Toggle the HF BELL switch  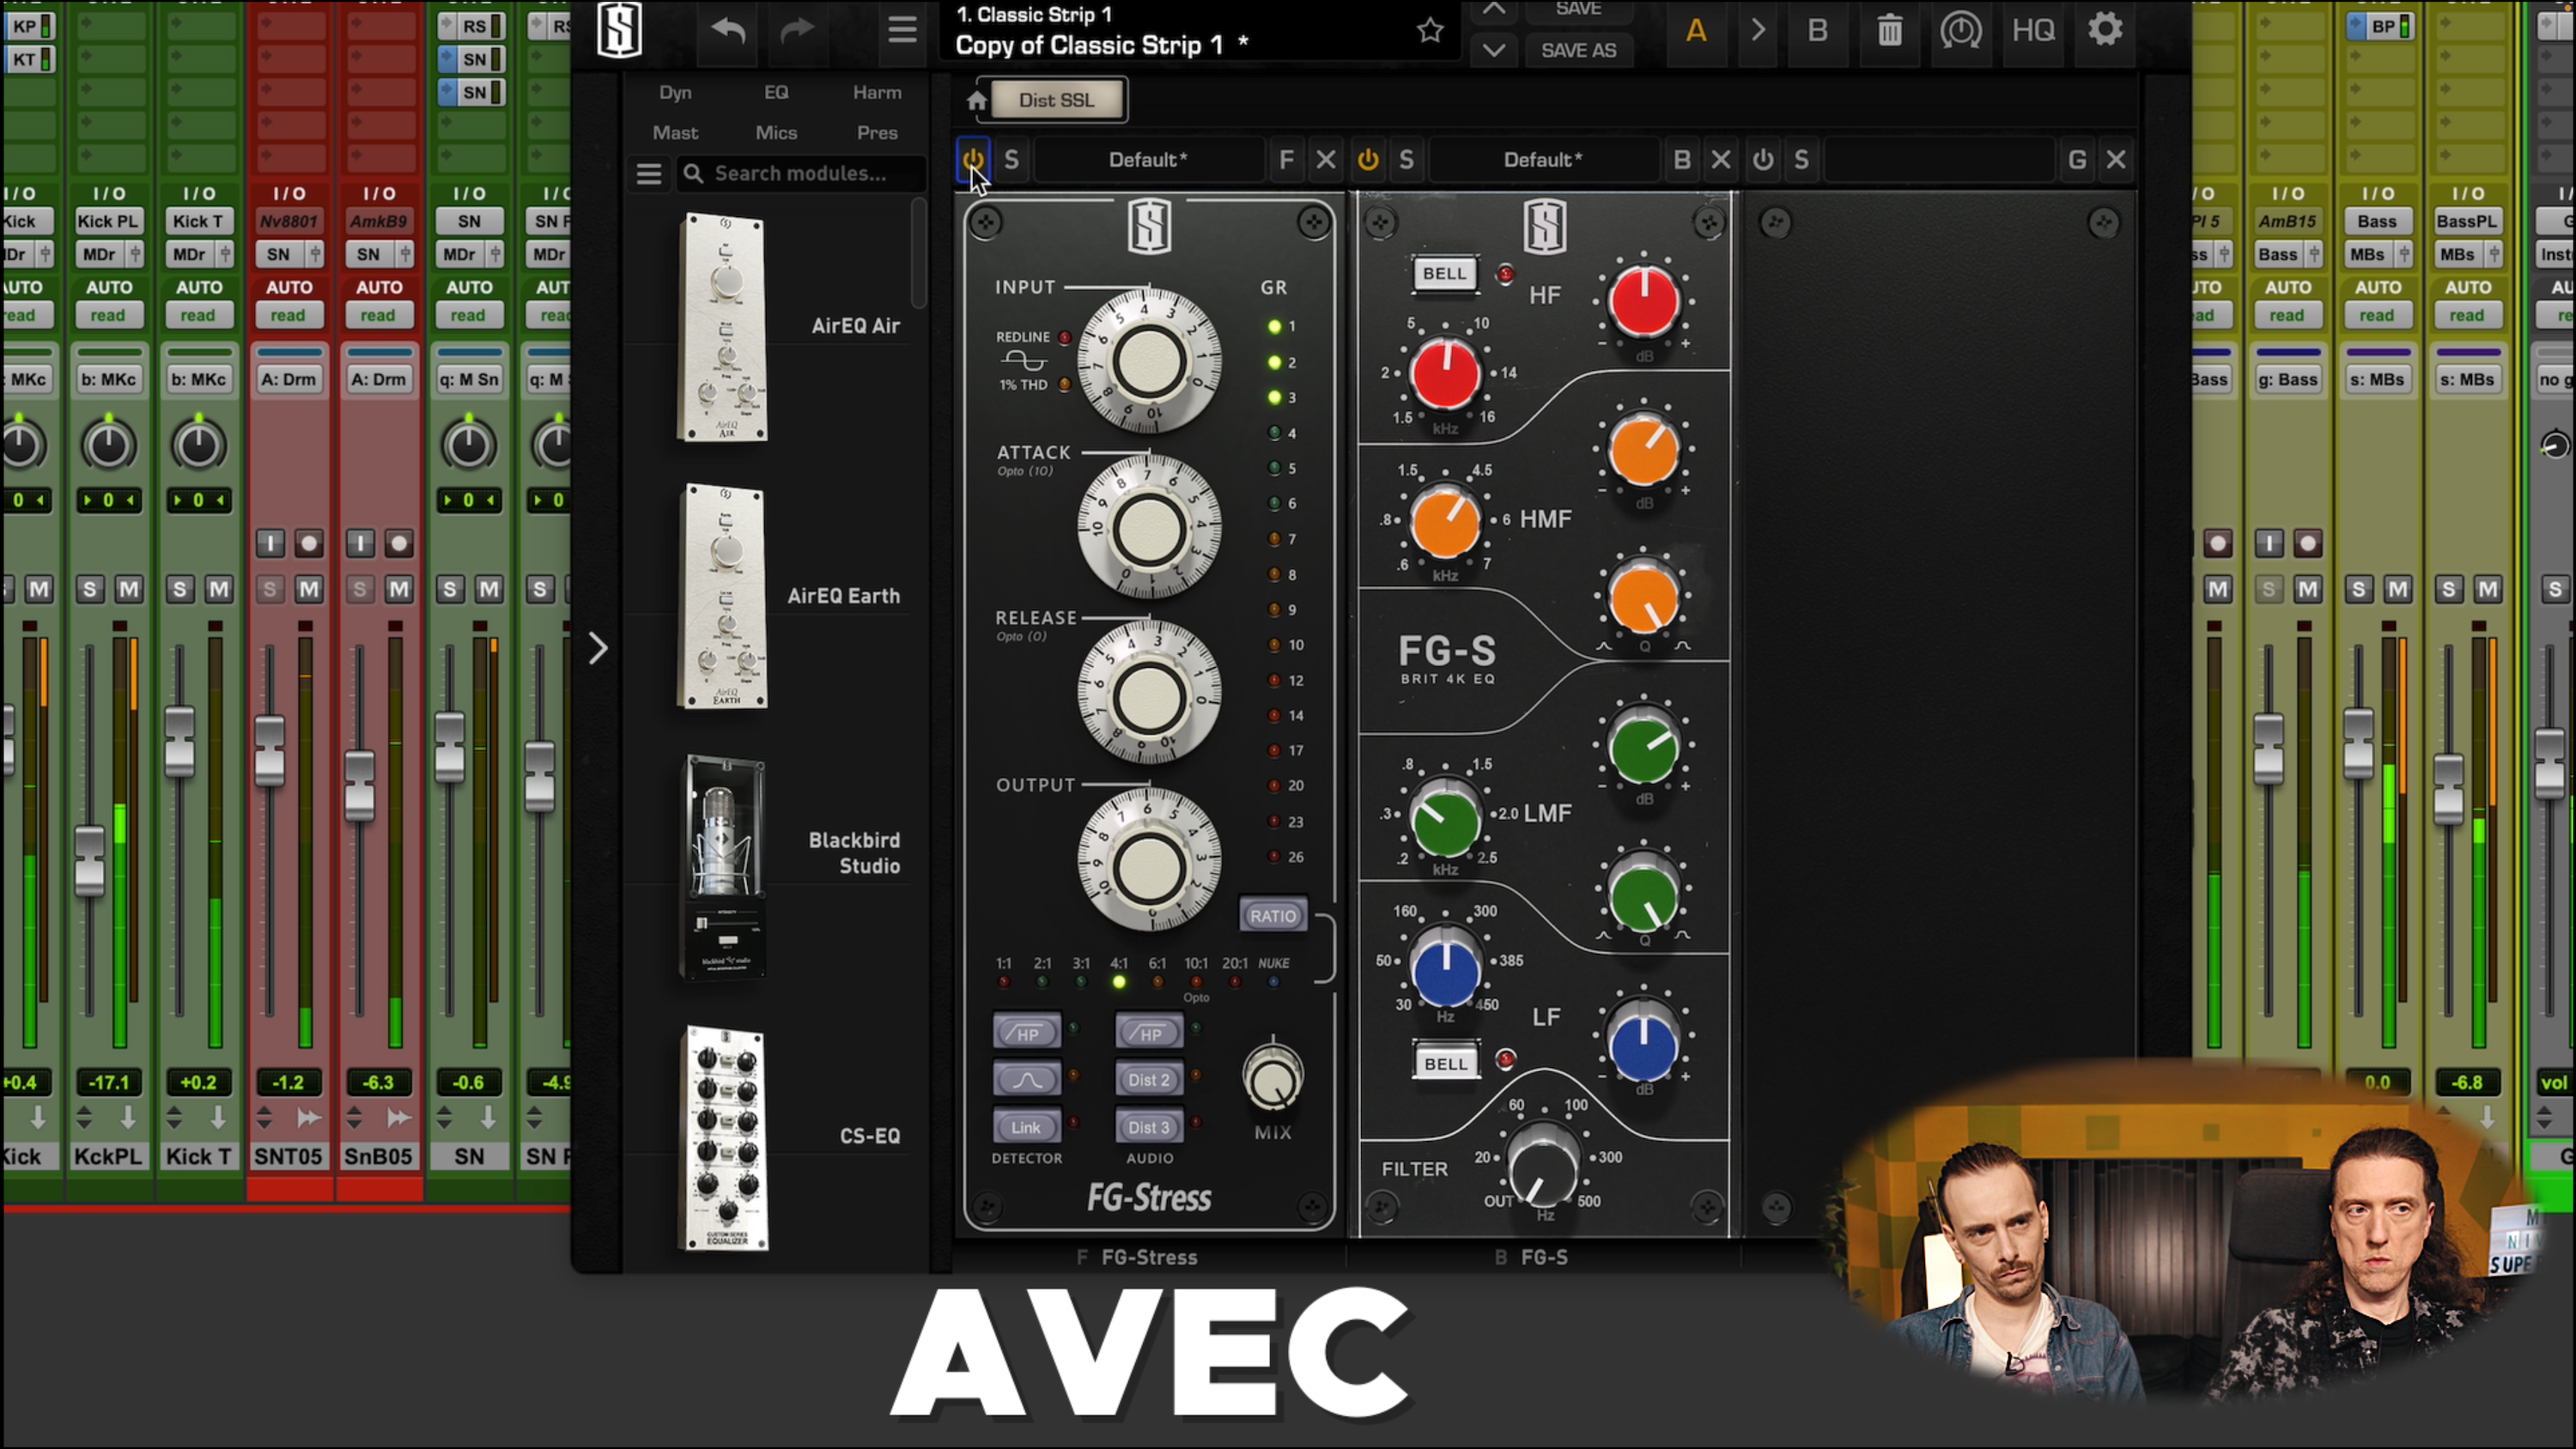(1443, 274)
